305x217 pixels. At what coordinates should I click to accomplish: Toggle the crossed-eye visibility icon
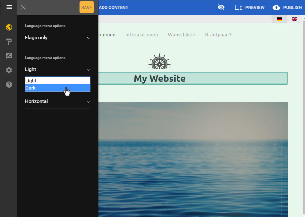221,7
